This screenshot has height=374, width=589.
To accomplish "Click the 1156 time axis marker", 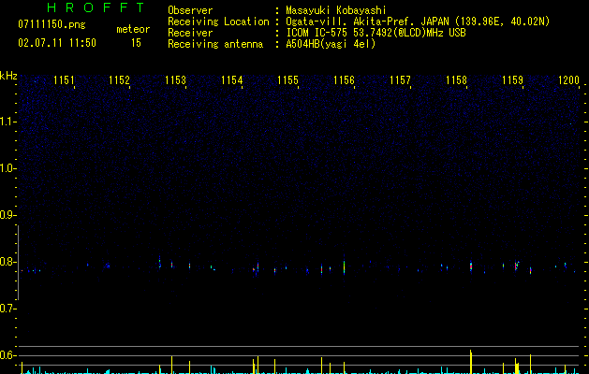I will click(344, 80).
